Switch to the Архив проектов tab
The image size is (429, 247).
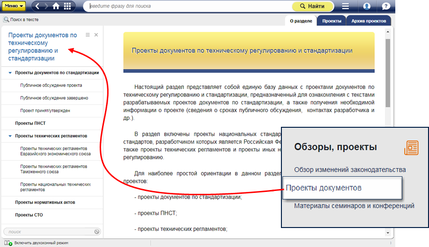point(369,21)
